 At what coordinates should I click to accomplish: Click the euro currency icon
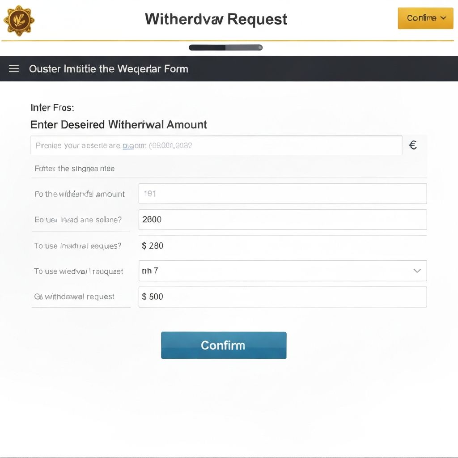pos(413,145)
